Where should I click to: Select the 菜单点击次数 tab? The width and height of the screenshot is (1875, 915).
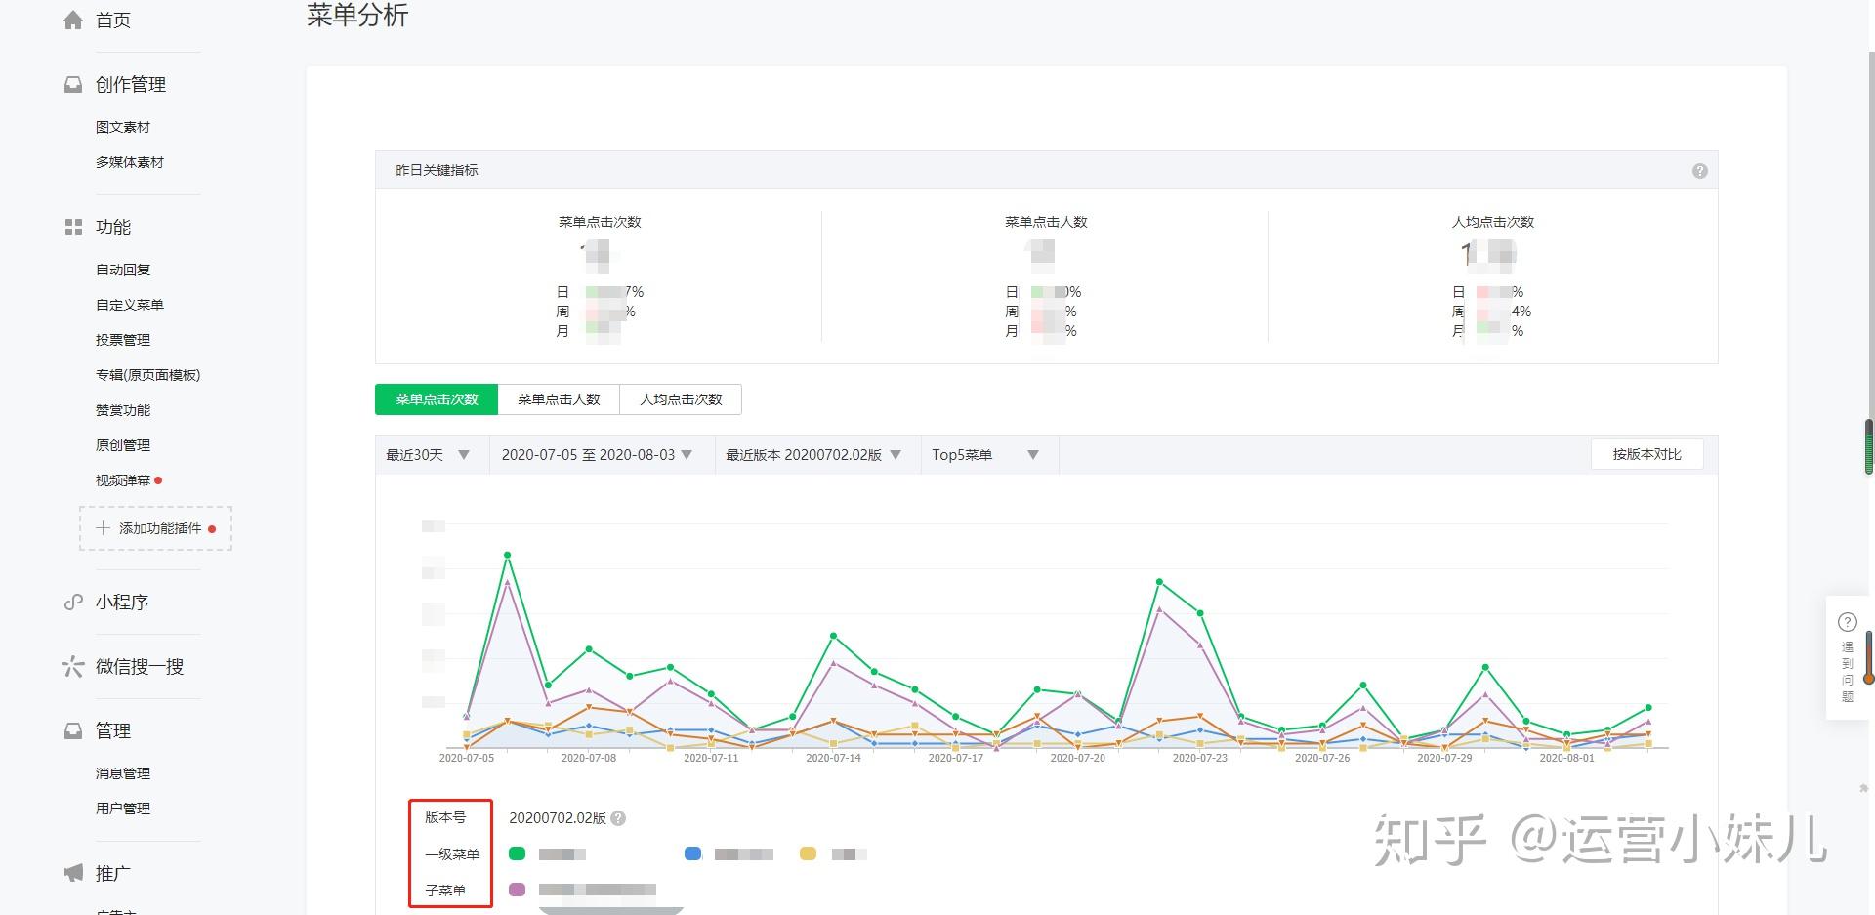[x=437, y=399]
